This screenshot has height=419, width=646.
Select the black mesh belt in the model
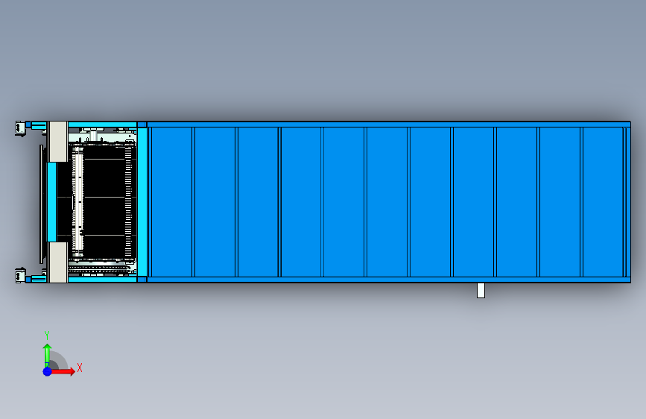[104, 202]
